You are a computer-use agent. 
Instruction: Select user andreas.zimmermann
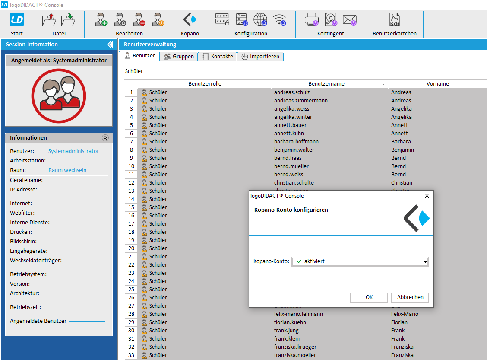[x=300, y=100]
